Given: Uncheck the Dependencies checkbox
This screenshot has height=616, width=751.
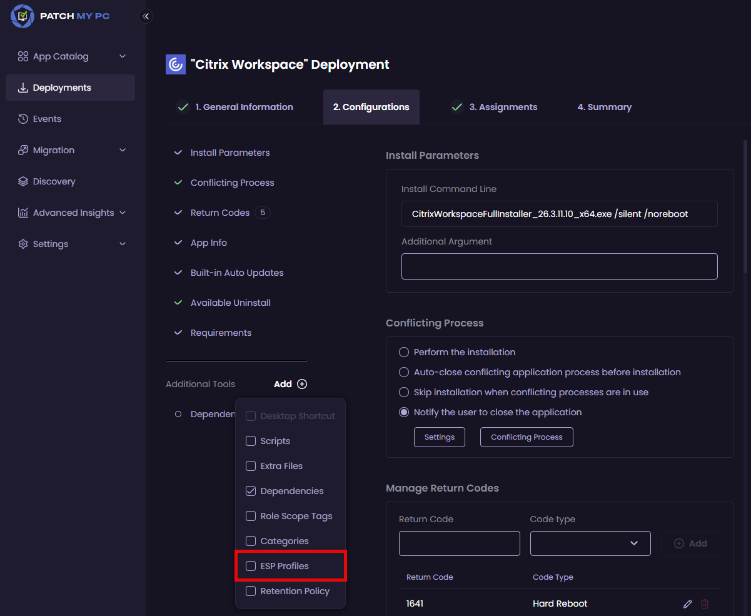Looking at the screenshot, I should 251,491.
